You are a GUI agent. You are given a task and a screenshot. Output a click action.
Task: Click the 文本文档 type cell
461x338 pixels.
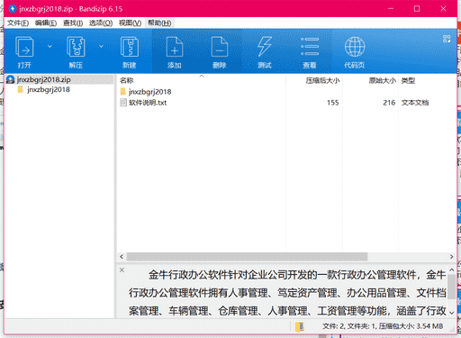pos(415,103)
